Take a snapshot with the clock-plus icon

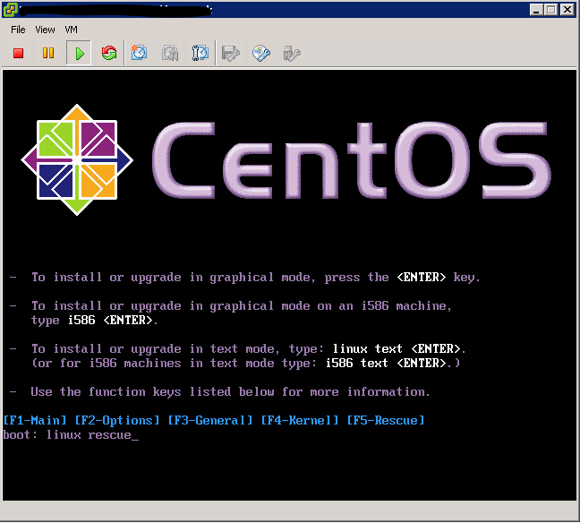tap(139, 53)
